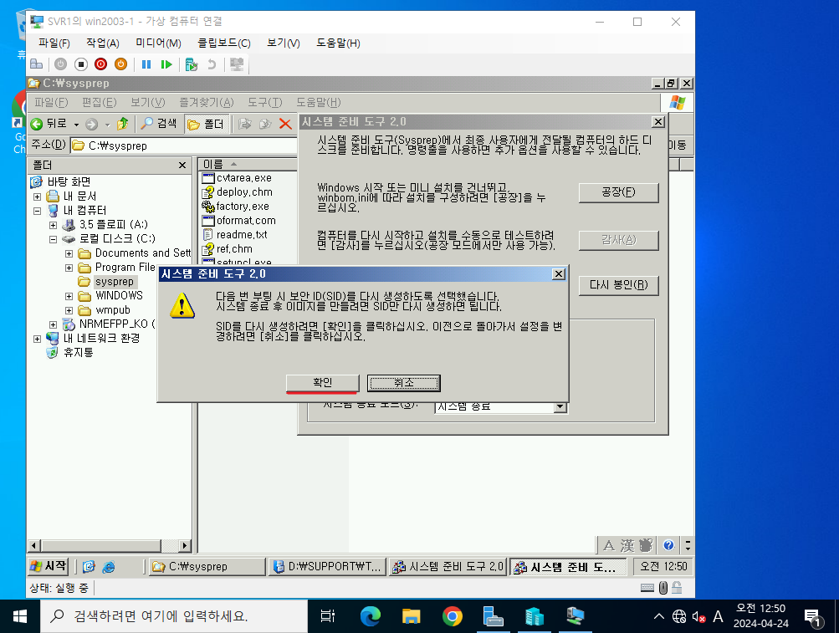Viewport: 839px width, 633px height.
Task: Click the language bar help icon
Action: [668, 545]
